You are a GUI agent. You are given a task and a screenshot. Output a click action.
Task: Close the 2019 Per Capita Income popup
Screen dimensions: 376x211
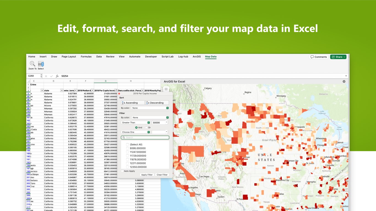119,94
